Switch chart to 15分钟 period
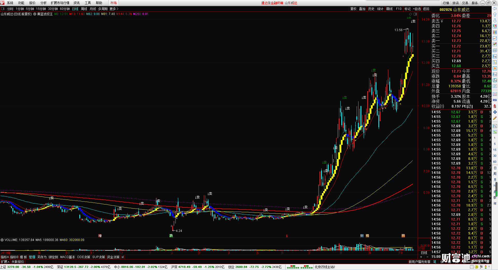 (41, 9)
